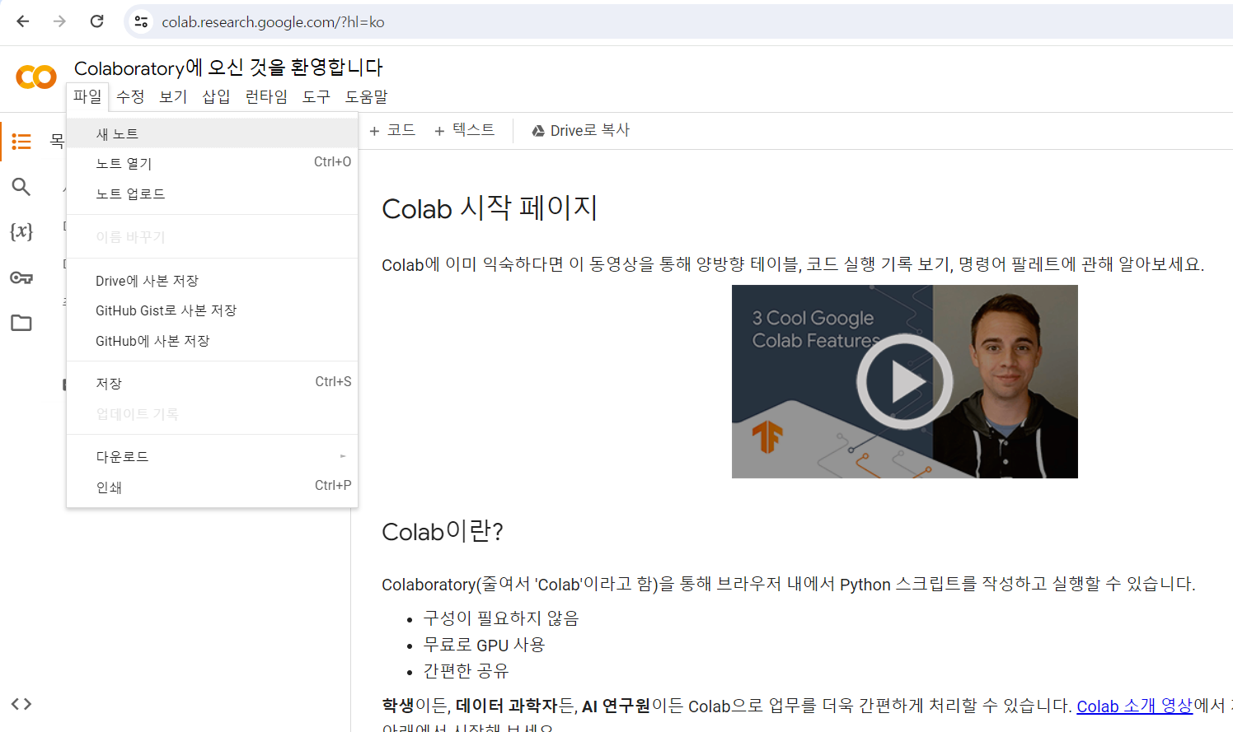Open the 런타임 menu
The width and height of the screenshot is (1233, 732).
click(x=266, y=96)
